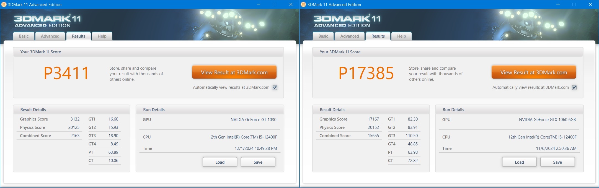Select the Graphics Score value 3132
The width and height of the screenshot is (599, 188).
75,119
